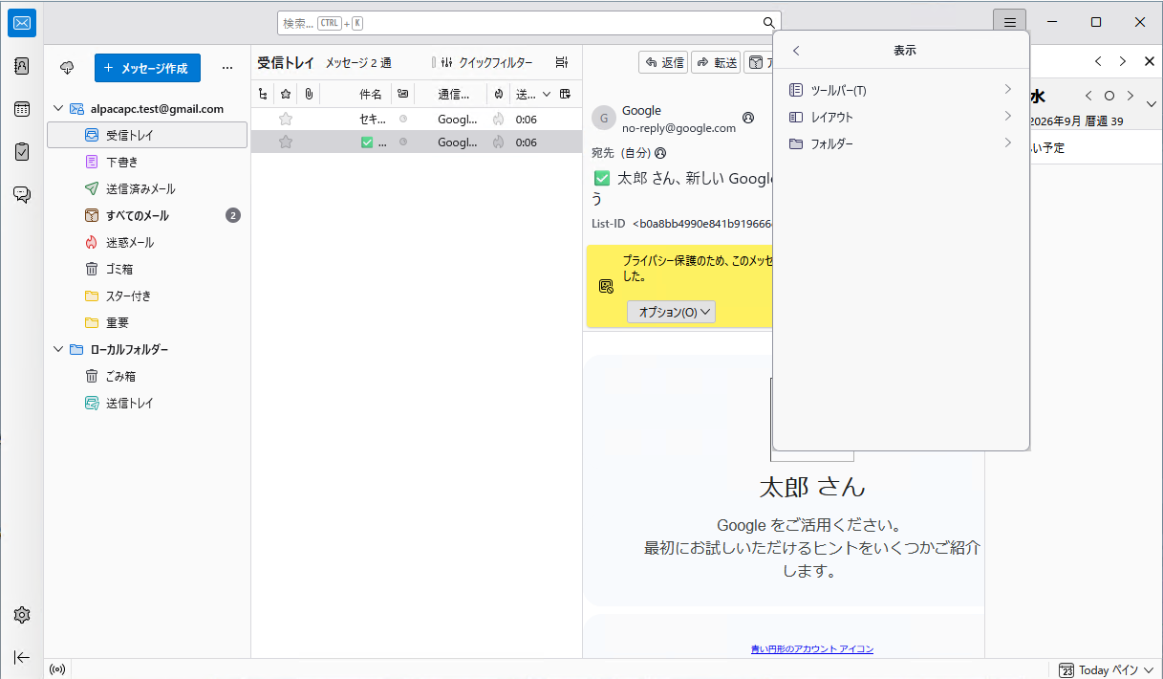Close the application hamburger menu

coord(1009,22)
